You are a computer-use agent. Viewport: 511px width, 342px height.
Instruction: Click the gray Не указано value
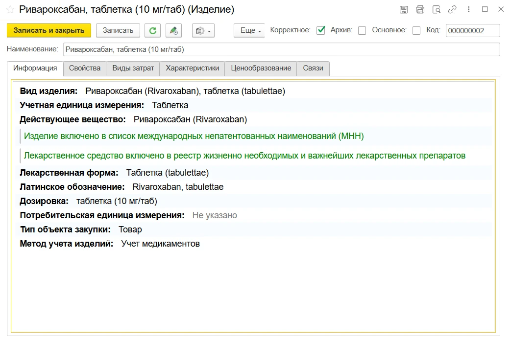[215, 215]
